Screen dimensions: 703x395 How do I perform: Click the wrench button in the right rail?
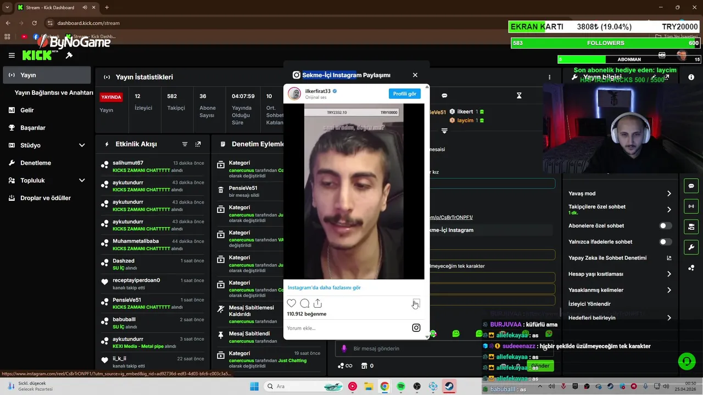click(691, 247)
